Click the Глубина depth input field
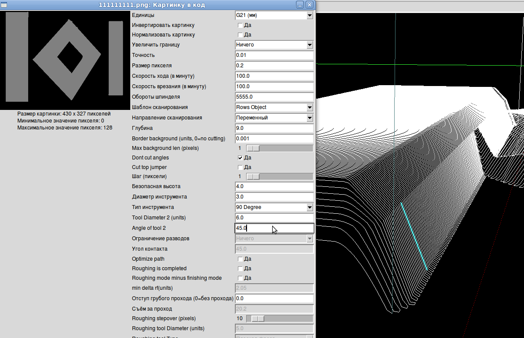524x338 pixels. click(274, 128)
